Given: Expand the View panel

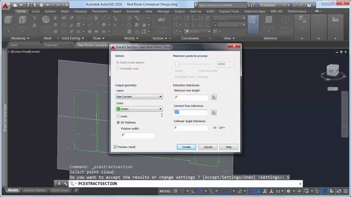Looking at the screenshot, I should [x=229, y=38].
